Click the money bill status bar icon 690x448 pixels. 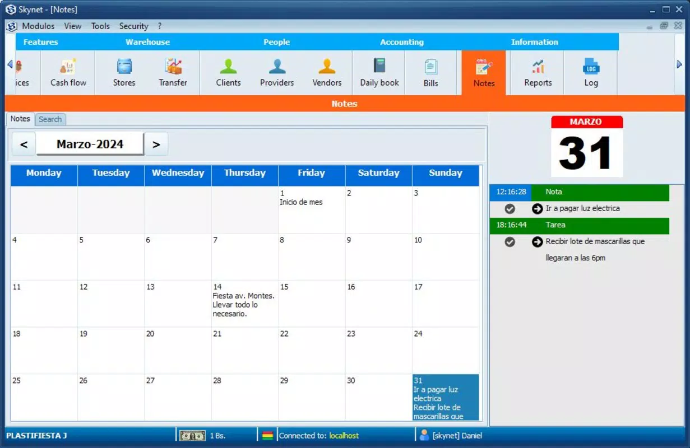[192, 435]
